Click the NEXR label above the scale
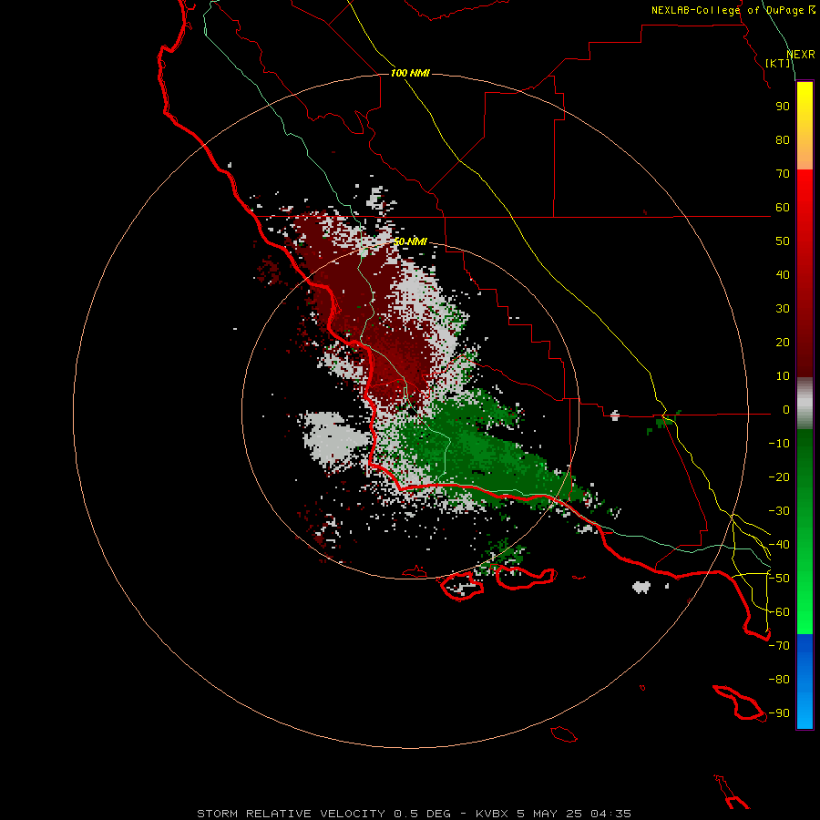Screen dimensions: 820x820 coord(801,55)
